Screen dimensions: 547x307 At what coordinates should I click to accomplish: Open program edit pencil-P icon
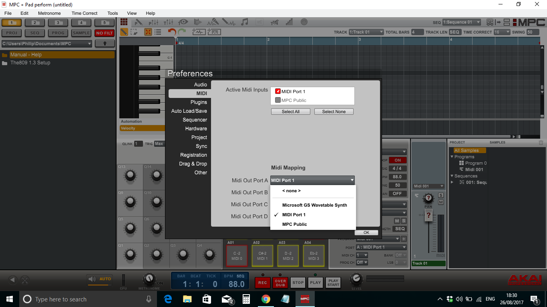coord(139,22)
